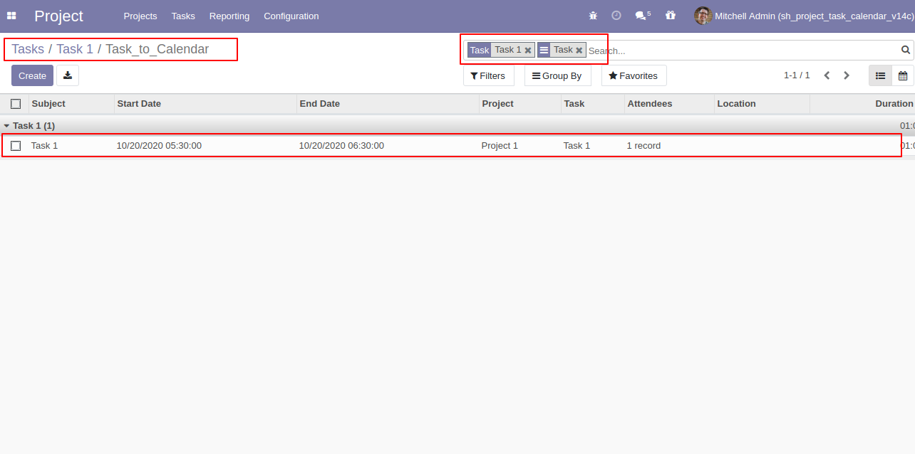This screenshot has width=915, height=454.
Task: Open the conversations chat icon
Action: point(642,16)
